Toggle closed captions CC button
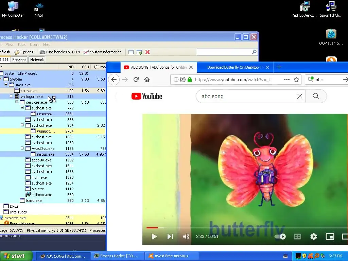This screenshot has width=348, height=261. (297, 237)
